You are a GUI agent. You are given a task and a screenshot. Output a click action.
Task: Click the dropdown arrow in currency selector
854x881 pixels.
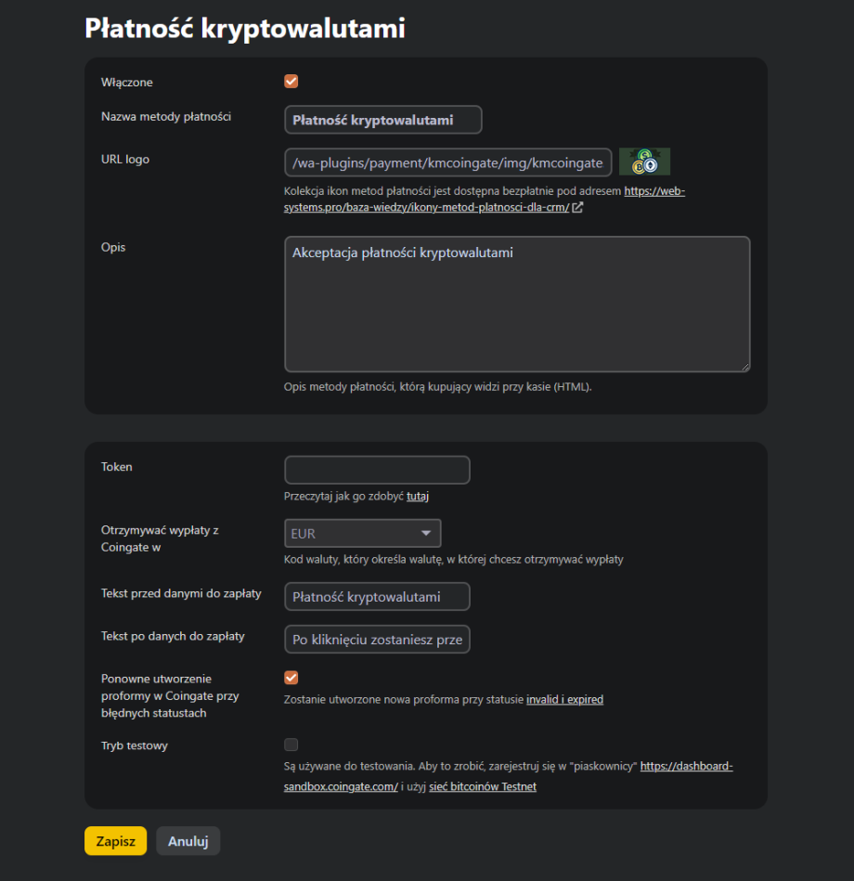click(x=426, y=533)
